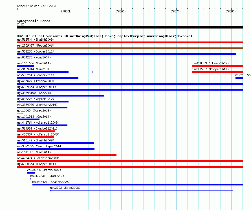The image size is (251, 210).
Task: Open dgv465n27 (Itsara2009) label
Action: pyautogui.click(x=36, y=81)
